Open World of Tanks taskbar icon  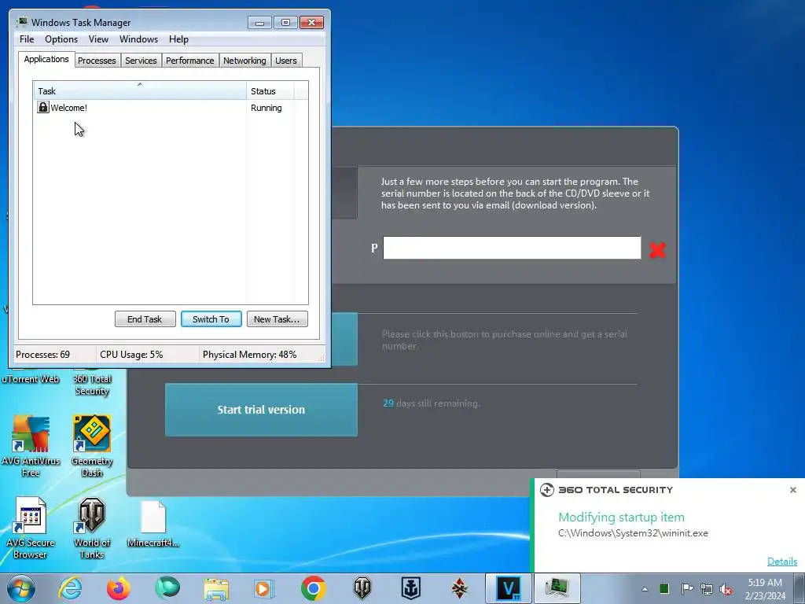pos(362,588)
